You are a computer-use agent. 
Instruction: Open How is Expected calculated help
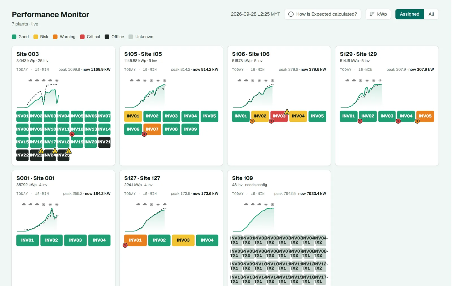pos(323,14)
